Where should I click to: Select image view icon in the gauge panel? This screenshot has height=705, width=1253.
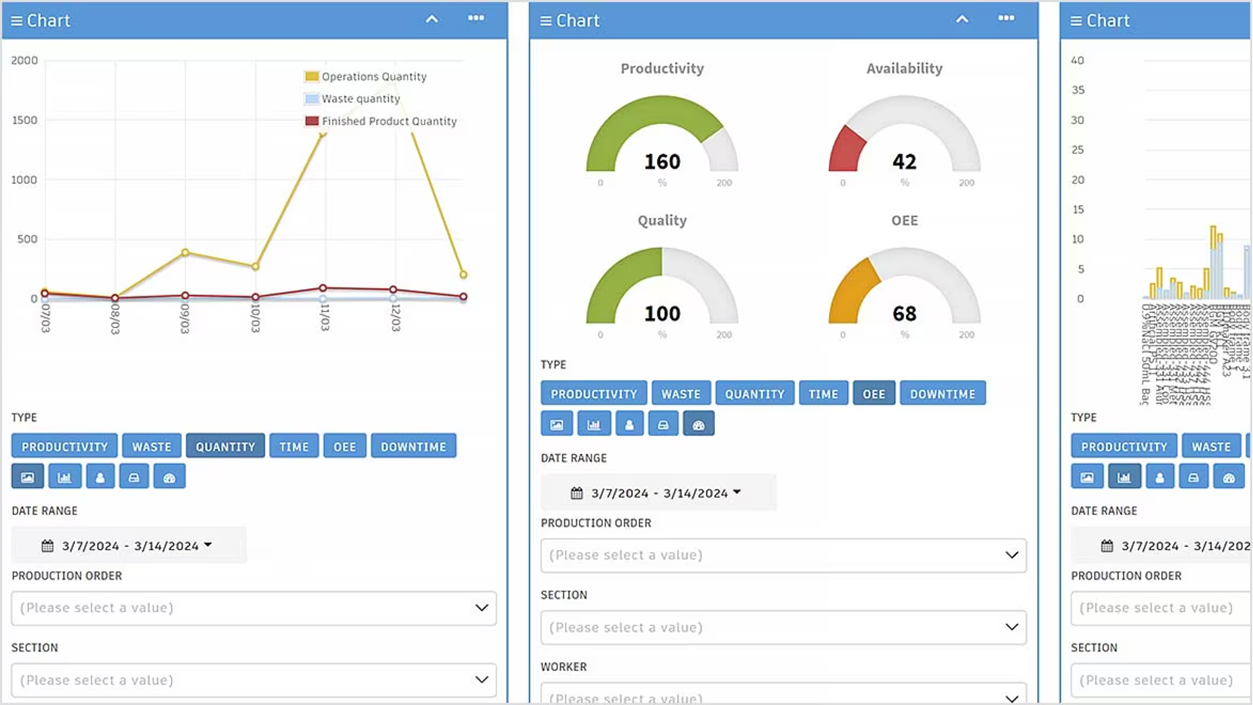coord(557,424)
